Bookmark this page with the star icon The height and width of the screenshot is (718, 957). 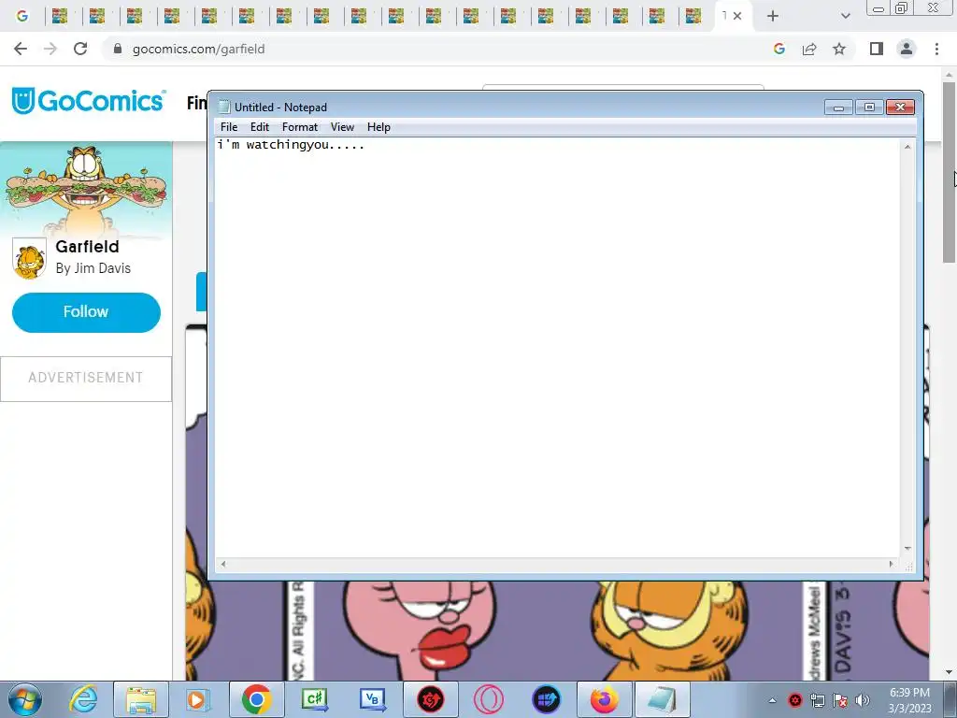tap(839, 49)
